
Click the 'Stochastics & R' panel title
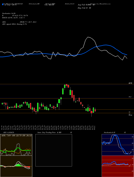click(x=109, y=132)
